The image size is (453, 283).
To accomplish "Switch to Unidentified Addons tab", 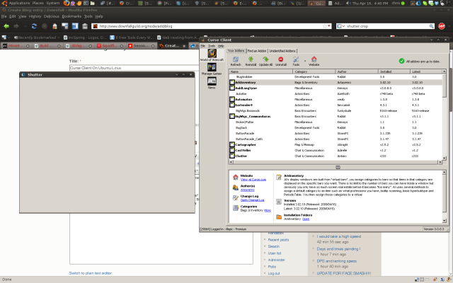I will click(x=282, y=51).
